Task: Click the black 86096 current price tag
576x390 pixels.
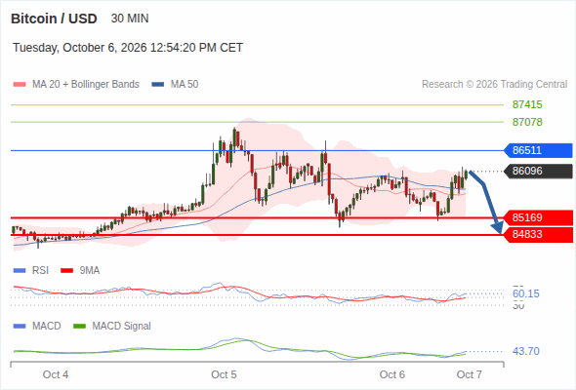Action: (x=538, y=171)
